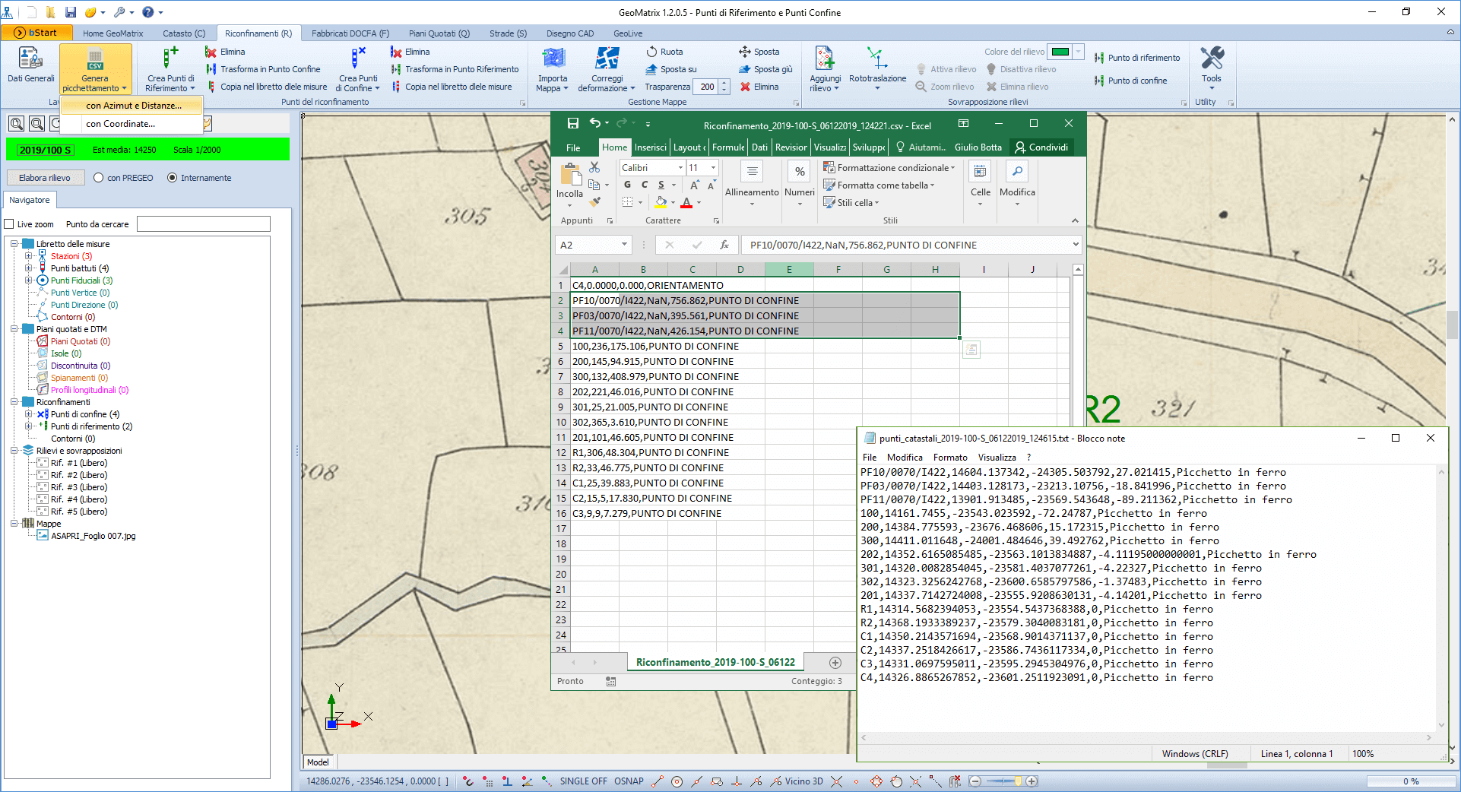Click Condividi in Excel
1461x792 pixels.
1041,147
